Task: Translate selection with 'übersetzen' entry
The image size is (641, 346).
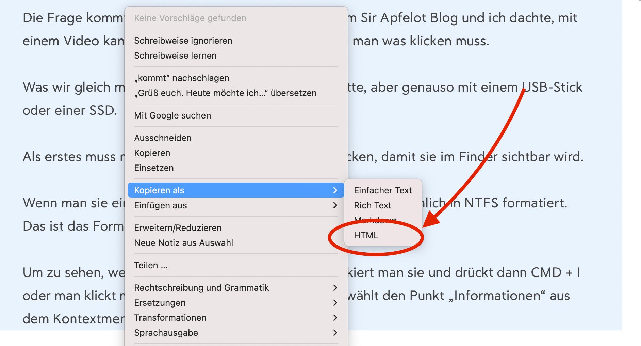Action: (236, 93)
